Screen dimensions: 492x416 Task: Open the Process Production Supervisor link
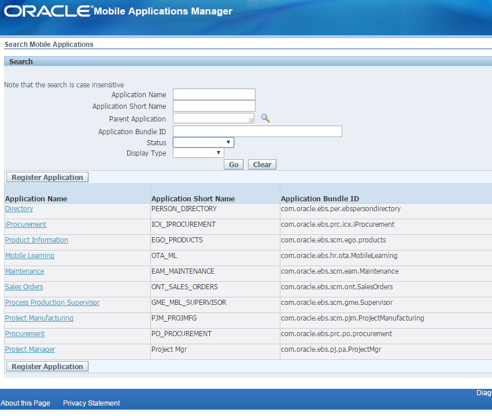[53, 303]
